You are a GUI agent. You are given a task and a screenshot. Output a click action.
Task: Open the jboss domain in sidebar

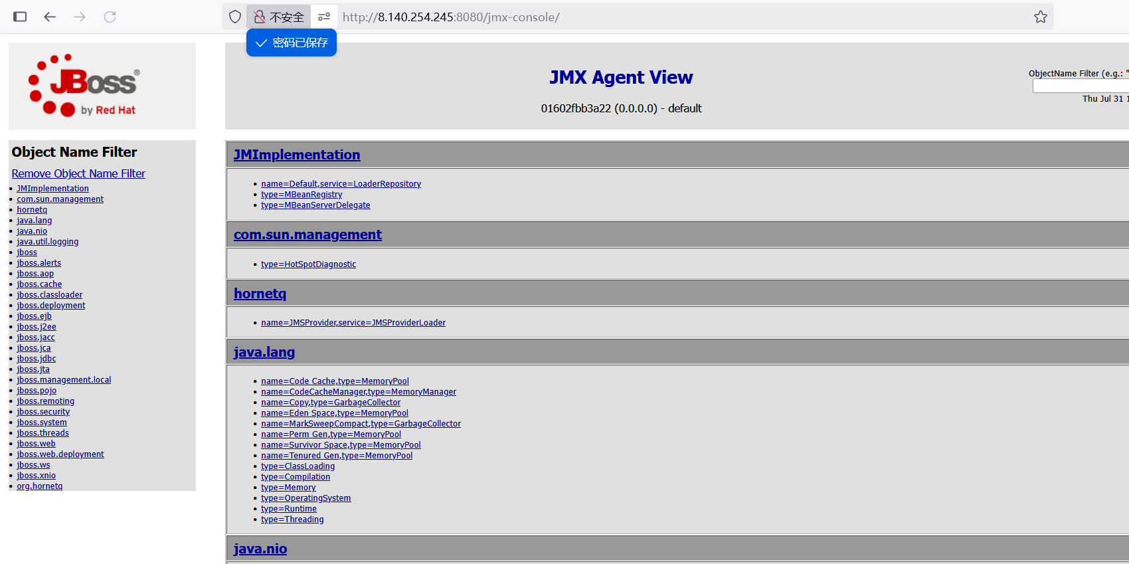click(x=27, y=252)
